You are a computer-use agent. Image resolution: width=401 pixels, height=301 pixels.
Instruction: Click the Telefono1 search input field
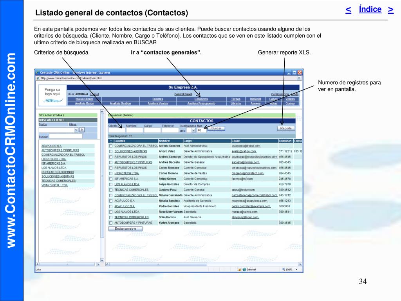tap(170, 130)
